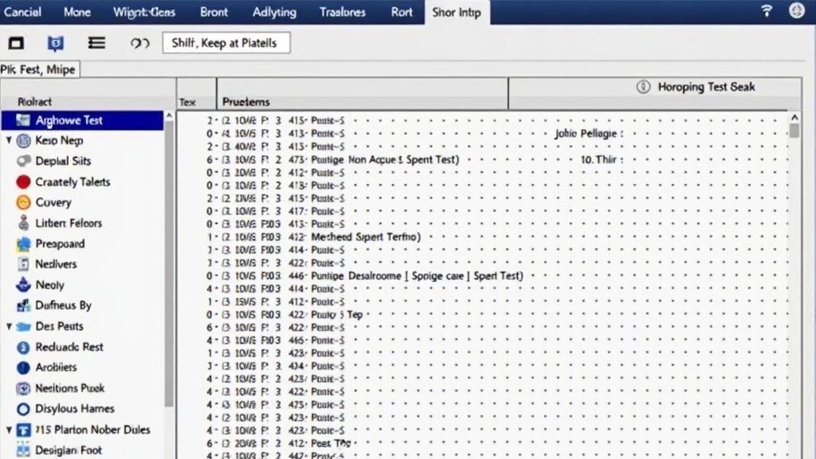Image resolution: width=816 pixels, height=459 pixels.
Task: Click the black square icon in the toolbar
Action: [x=16, y=43]
